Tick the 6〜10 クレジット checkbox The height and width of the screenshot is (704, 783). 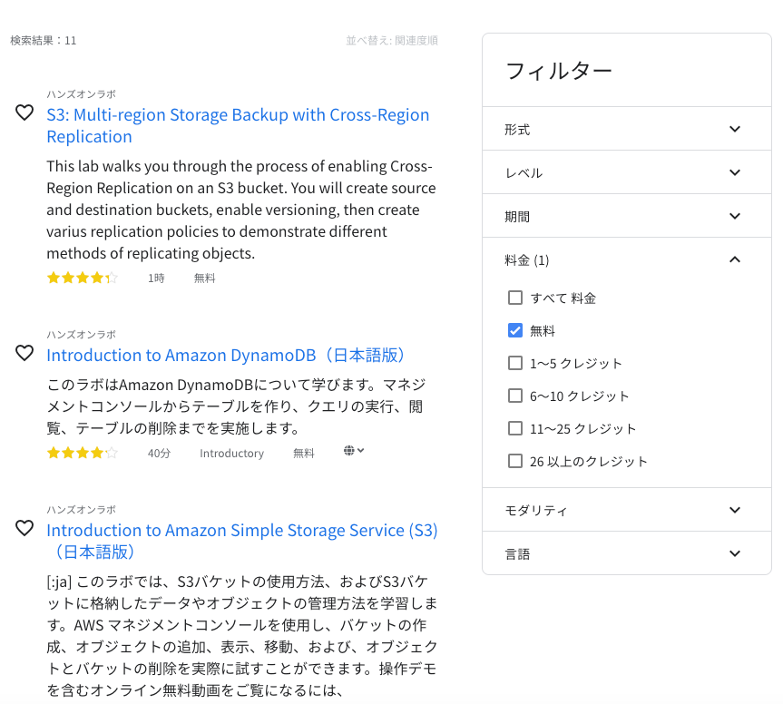pos(514,396)
